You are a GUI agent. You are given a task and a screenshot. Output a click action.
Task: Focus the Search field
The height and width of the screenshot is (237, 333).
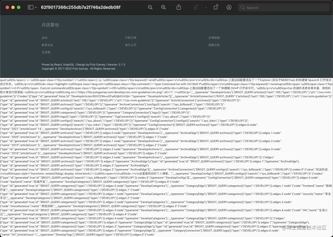(x=284, y=7)
